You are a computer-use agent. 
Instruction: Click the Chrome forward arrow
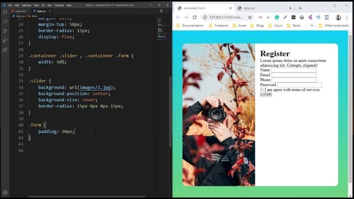click(186, 17)
